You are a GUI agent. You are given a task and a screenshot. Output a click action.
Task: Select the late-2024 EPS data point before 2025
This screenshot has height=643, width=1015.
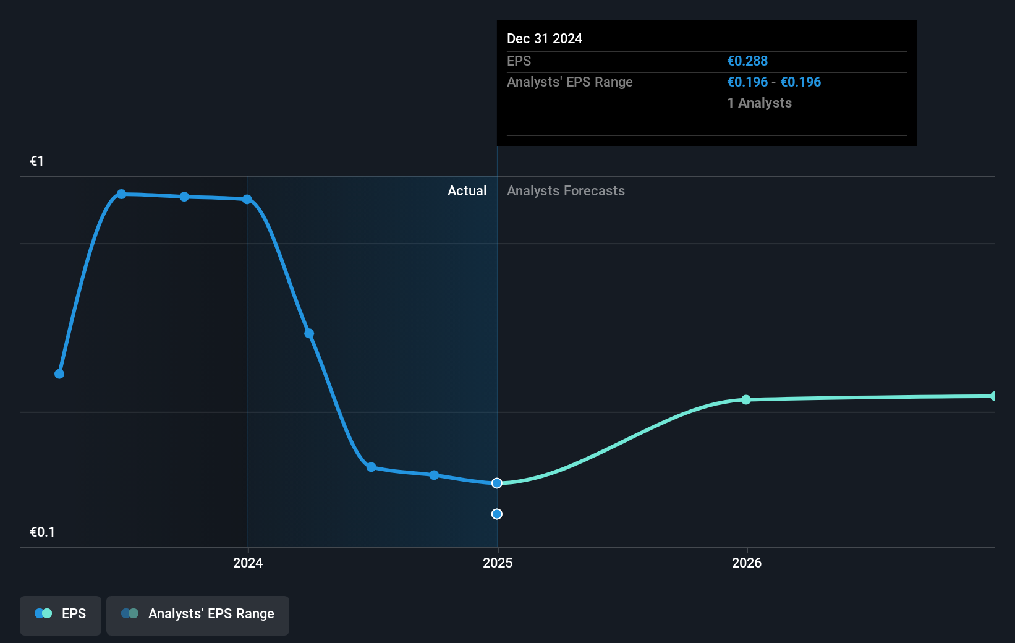[434, 475]
